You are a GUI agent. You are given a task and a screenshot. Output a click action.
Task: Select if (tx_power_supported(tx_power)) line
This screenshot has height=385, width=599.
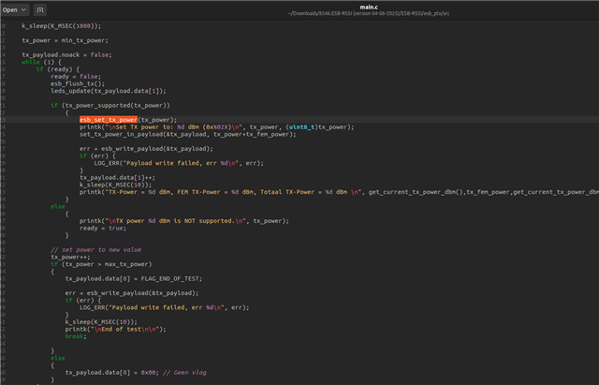click(x=110, y=106)
